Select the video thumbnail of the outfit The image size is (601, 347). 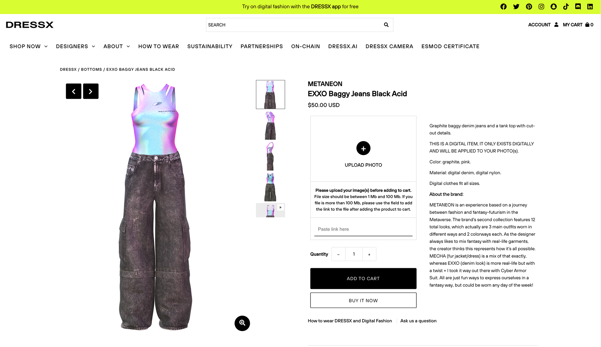pyautogui.click(x=270, y=210)
